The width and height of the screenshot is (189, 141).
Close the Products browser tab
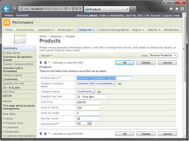(127, 9)
